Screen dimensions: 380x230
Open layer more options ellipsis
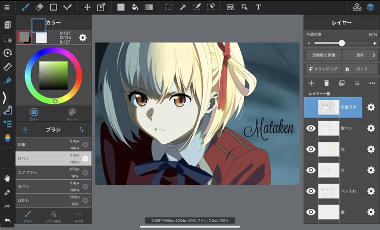tap(372, 83)
